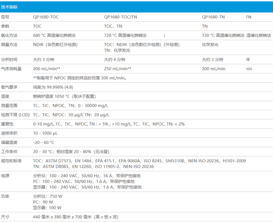Click the 氧化方法 row label
The width and height of the screenshot is (273, 222).
tap(9, 35)
